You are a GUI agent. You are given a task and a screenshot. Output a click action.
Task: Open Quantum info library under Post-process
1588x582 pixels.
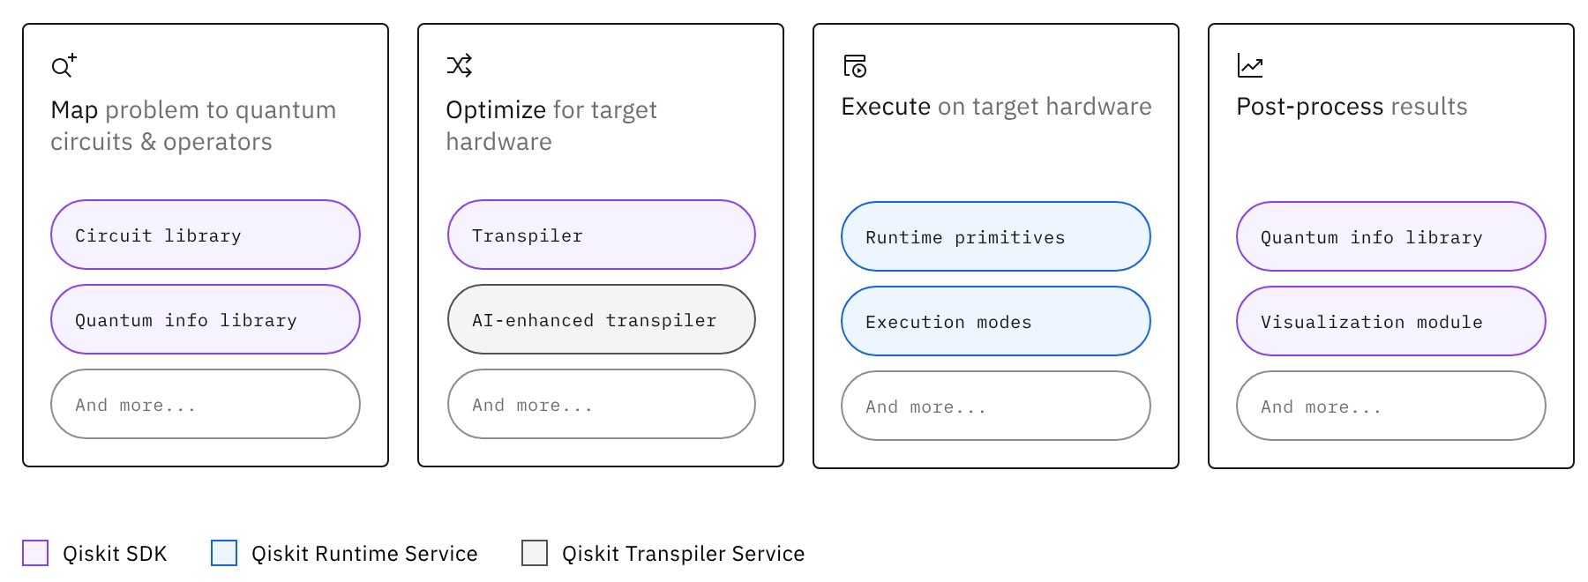click(x=1391, y=236)
